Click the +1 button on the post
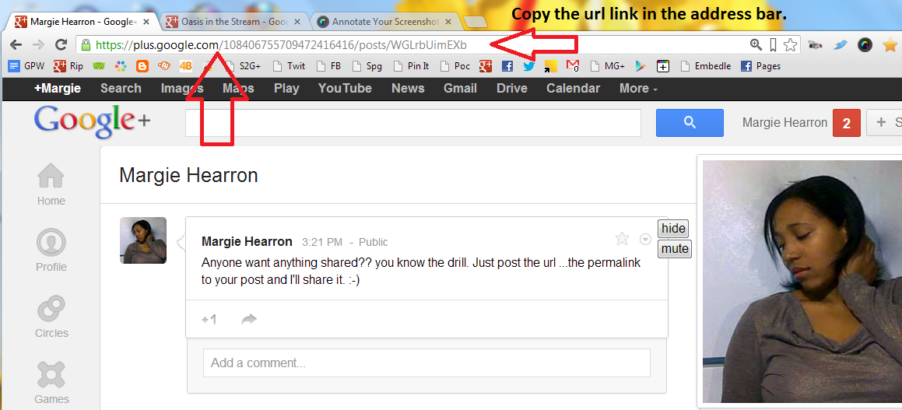902x410 pixels. point(209,319)
